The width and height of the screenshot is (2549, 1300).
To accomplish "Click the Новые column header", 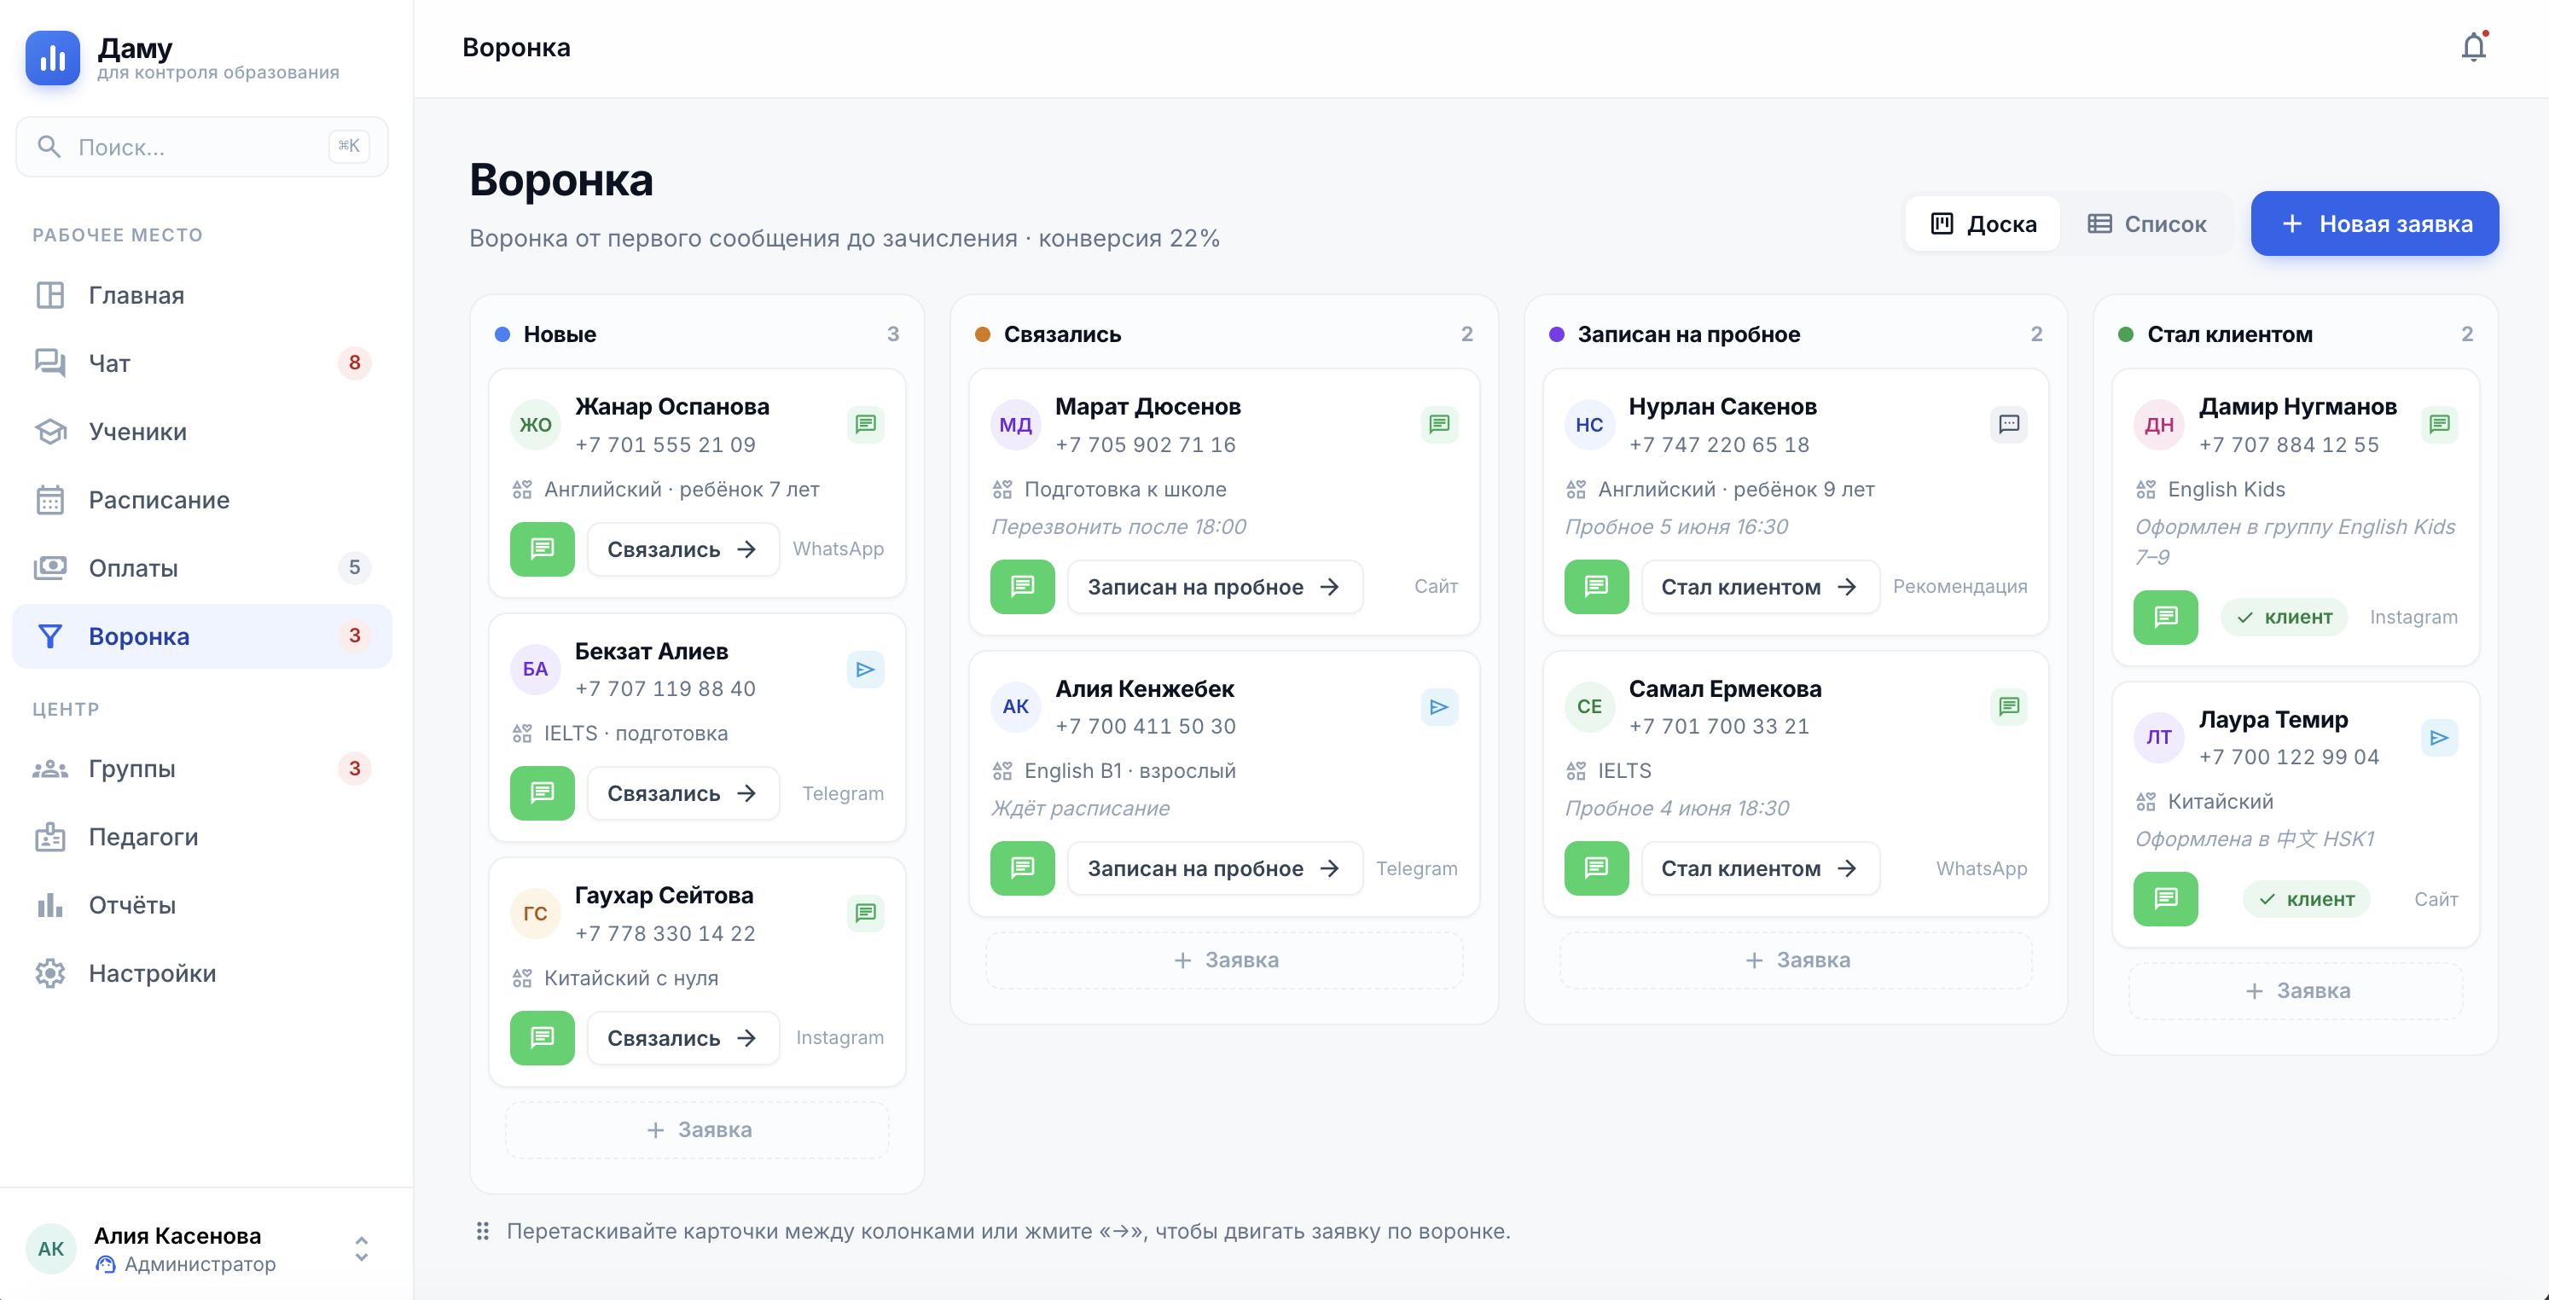I will coord(697,334).
